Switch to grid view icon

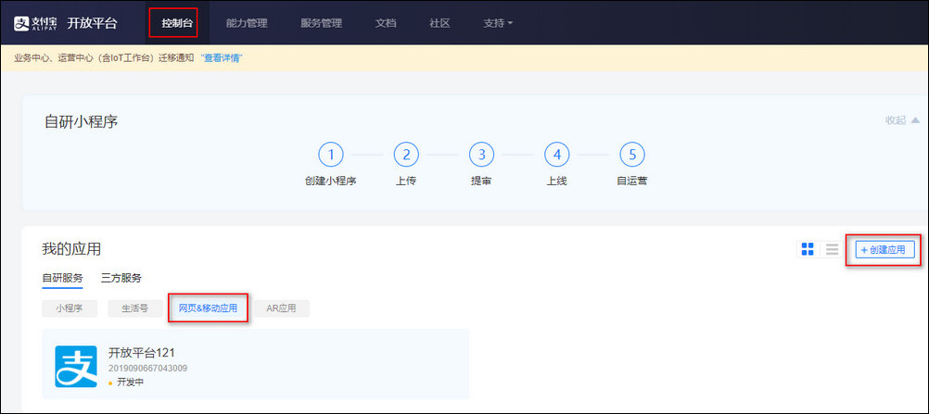pos(808,249)
